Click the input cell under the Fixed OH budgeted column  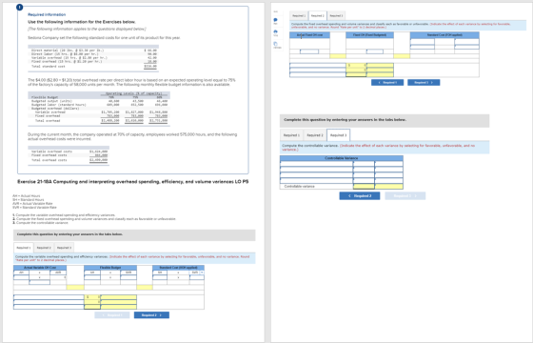coord(375,51)
